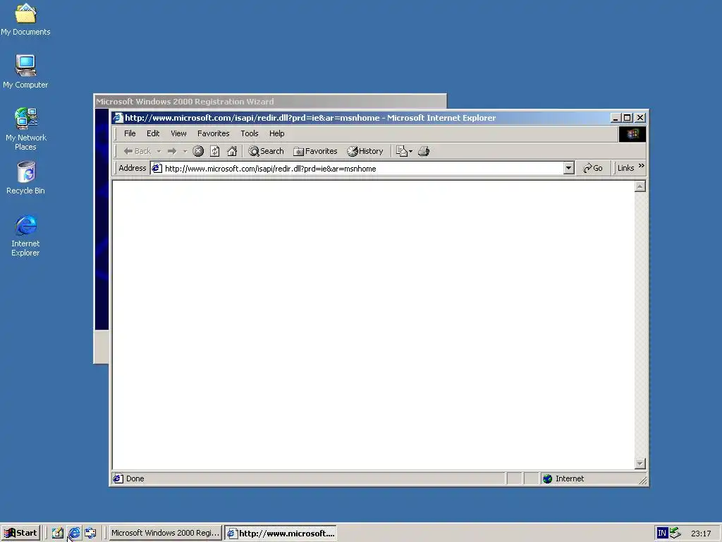Click the Forward arrow in IE toolbar
The height and width of the screenshot is (542, 722).
(x=172, y=151)
